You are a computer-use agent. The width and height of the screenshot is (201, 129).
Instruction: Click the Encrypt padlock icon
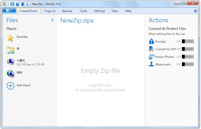click(151, 41)
